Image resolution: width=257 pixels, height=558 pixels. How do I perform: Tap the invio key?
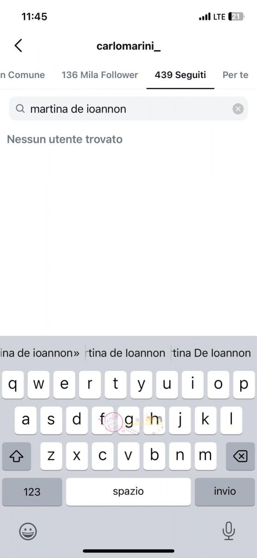225,492
